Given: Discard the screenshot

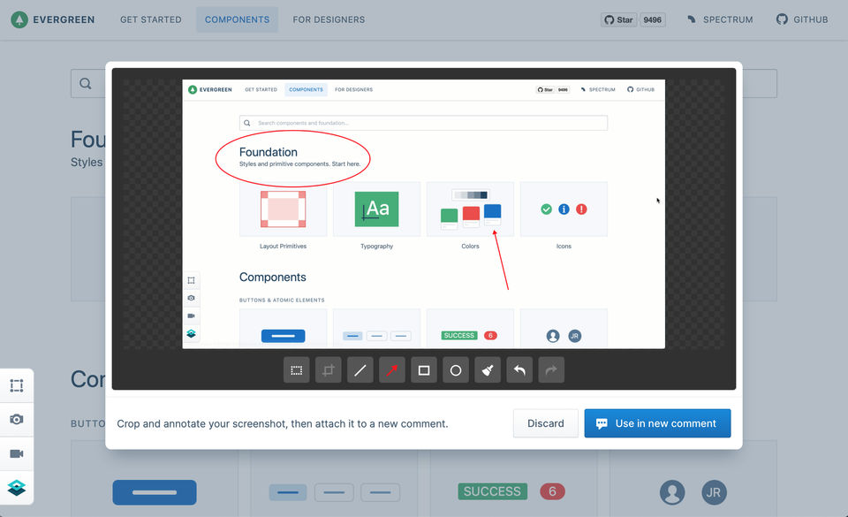Looking at the screenshot, I should pos(546,423).
